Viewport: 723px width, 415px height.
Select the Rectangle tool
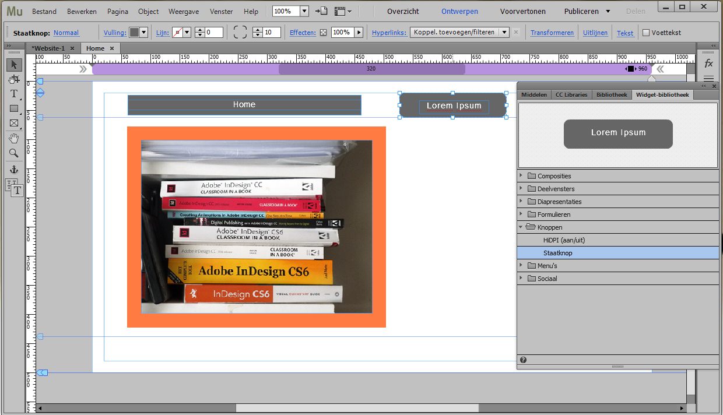(14, 108)
